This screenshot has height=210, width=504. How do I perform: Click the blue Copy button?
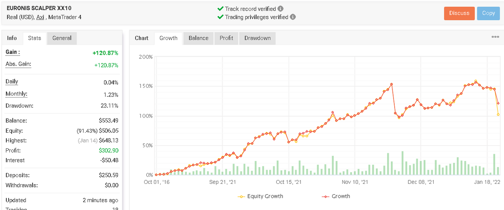(x=488, y=13)
